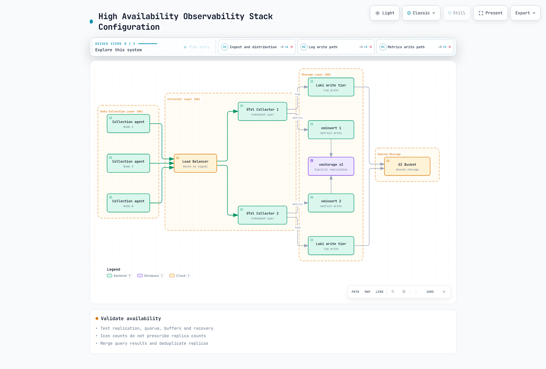Switch to LENS mode
The image size is (546, 369).
pos(379,292)
